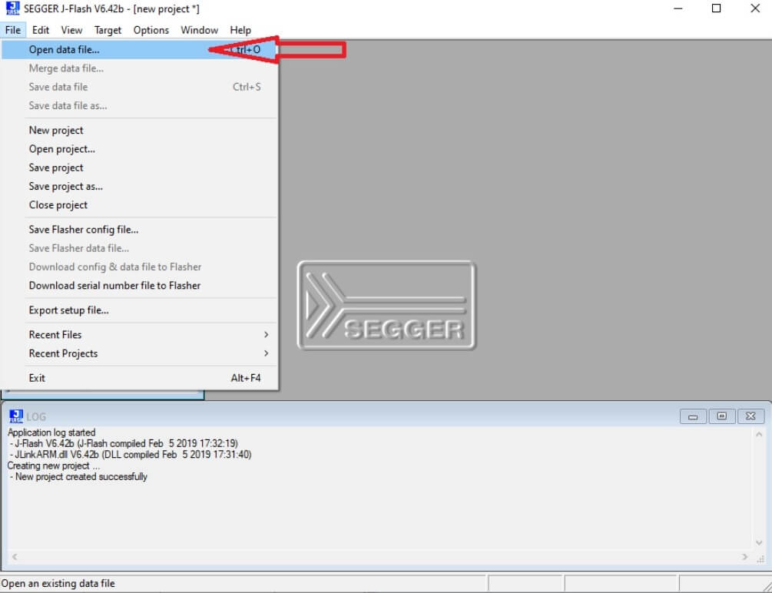This screenshot has height=593, width=772.
Task: Open the Edit menu
Action: tap(41, 30)
